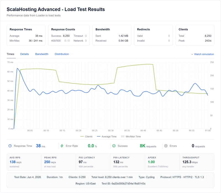Toggle the Clients legend line swatch
Image resolution: width=221 pixels, height=193 pixels.
click(82, 136)
